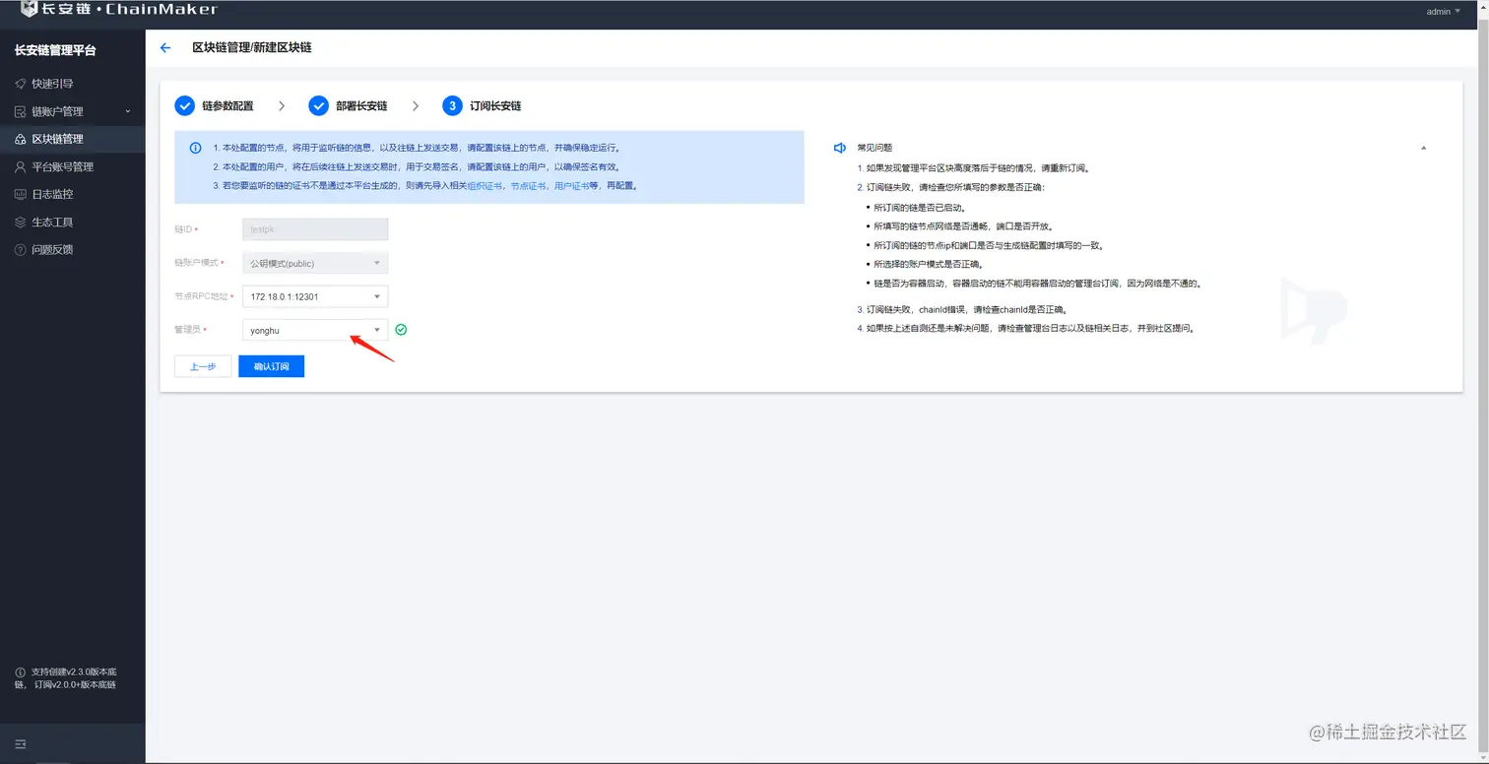Click the account icon beside 链账户管理
Viewport: 1489px width, 764px height.
point(21,111)
